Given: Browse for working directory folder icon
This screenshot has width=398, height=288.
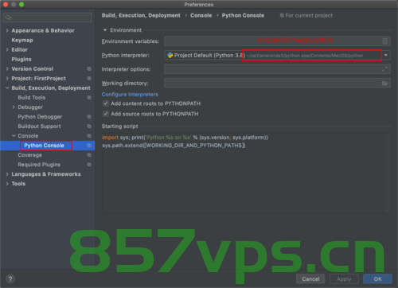Looking at the screenshot, I should tap(384, 84).
